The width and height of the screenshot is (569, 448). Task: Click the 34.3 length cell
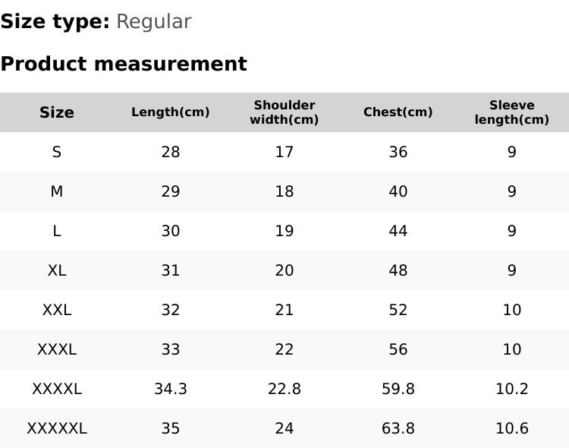click(171, 389)
